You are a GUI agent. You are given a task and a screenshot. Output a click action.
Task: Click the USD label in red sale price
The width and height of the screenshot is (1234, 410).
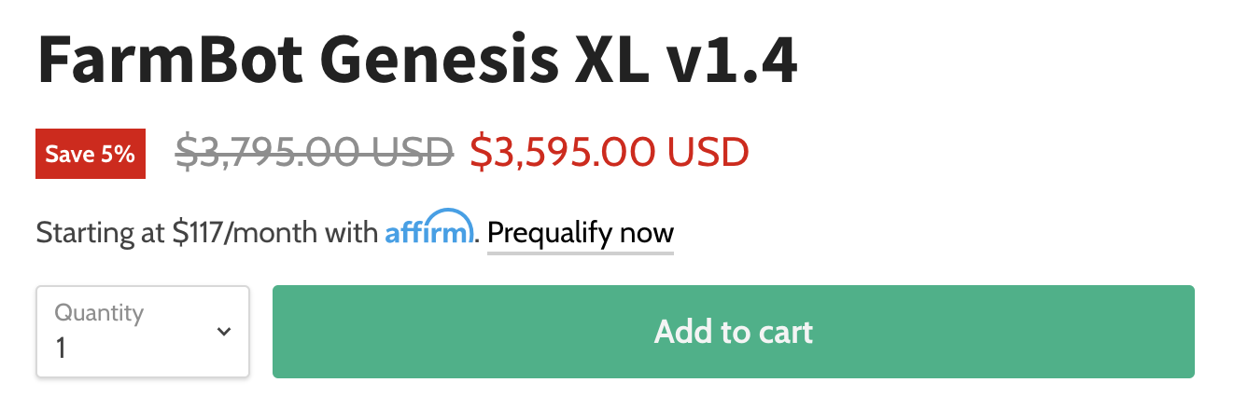[706, 153]
